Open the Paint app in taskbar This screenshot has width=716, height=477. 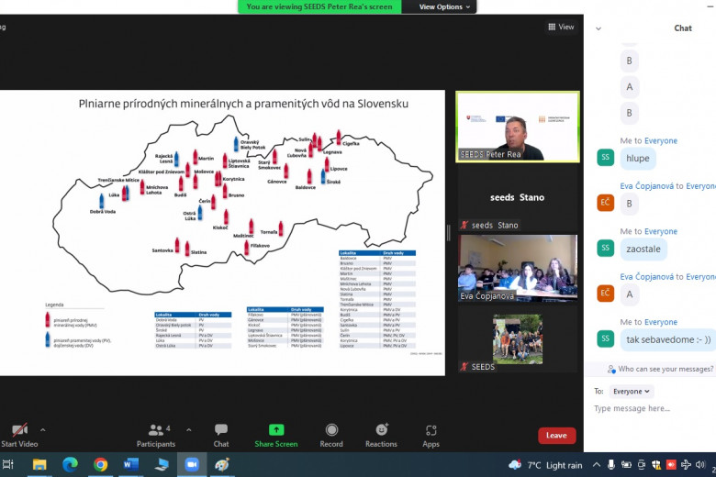tap(222, 465)
